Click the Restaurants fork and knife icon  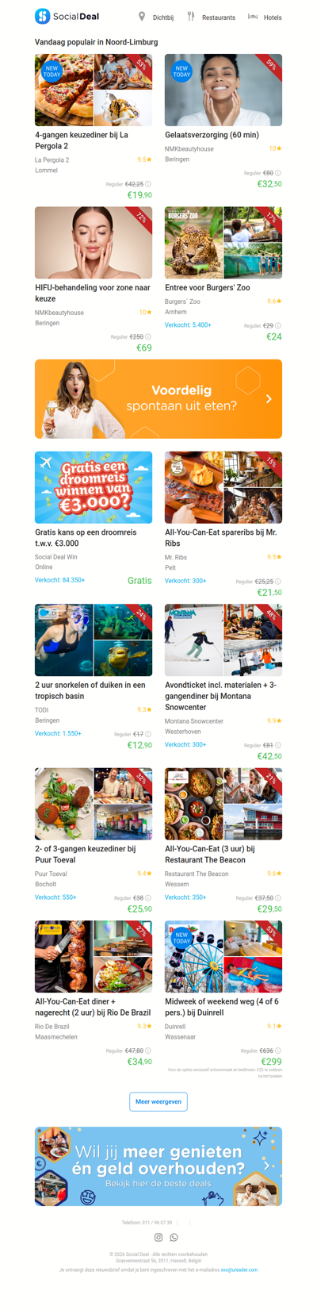(x=190, y=17)
